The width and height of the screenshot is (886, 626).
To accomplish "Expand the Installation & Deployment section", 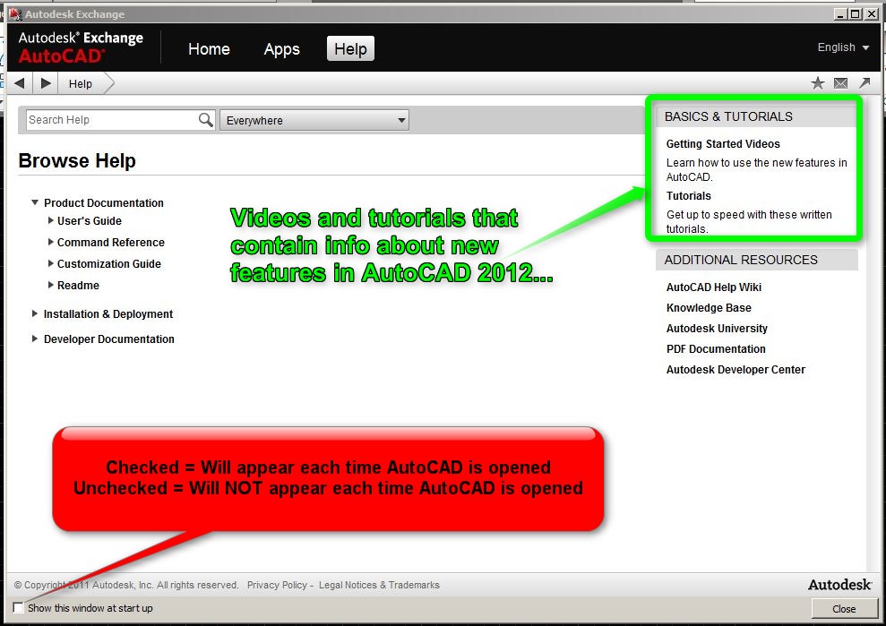I will click(x=35, y=314).
